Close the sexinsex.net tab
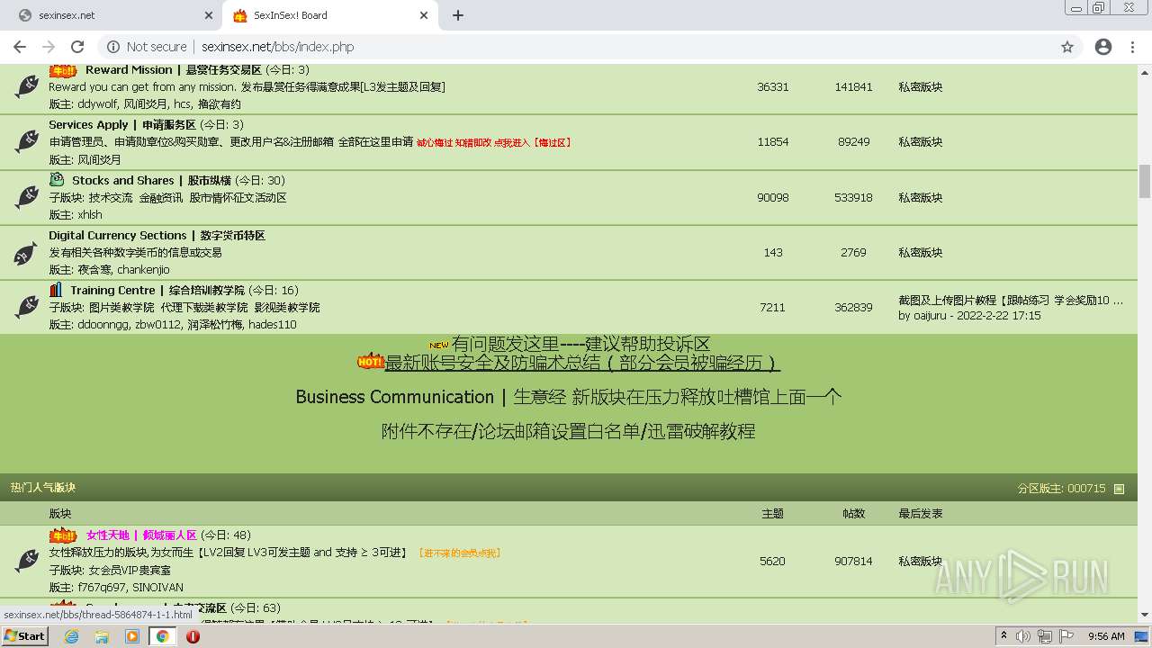Image resolution: width=1152 pixels, height=648 pixels. (209, 15)
